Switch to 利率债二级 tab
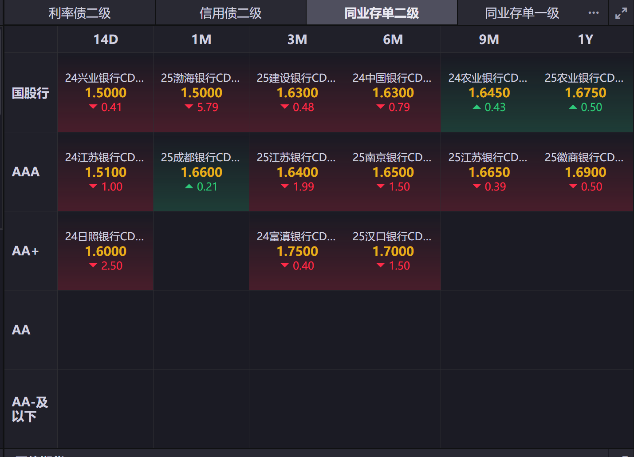This screenshot has height=457, width=634. pyautogui.click(x=79, y=13)
